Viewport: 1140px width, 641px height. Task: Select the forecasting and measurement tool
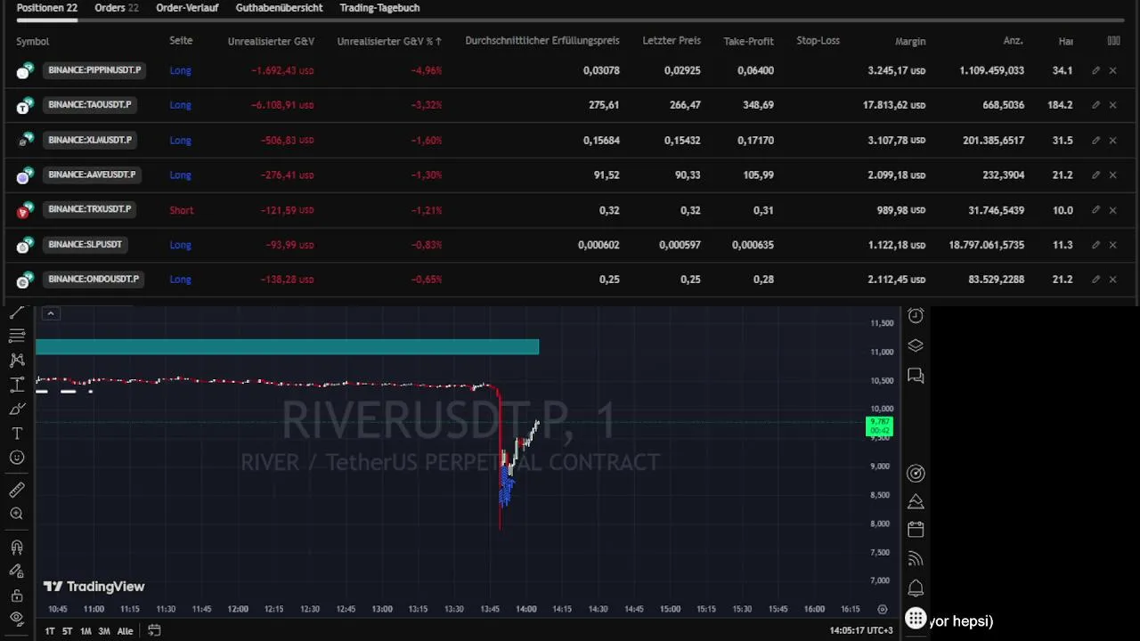[x=17, y=385]
